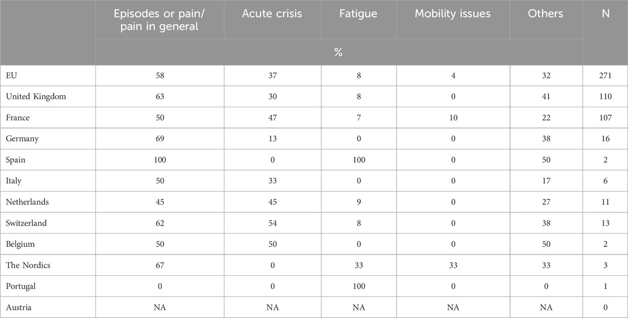Click the '%' units header row
Screen dimensions: 628x318
pyautogui.click(x=338, y=52)
